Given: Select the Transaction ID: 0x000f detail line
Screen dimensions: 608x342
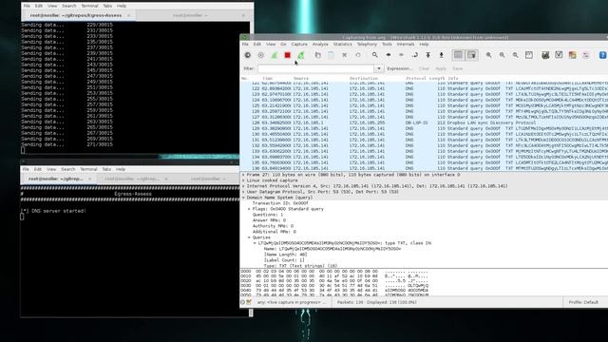Looking at the screenshot, I should pyautogui.click(x=280, y=203).
